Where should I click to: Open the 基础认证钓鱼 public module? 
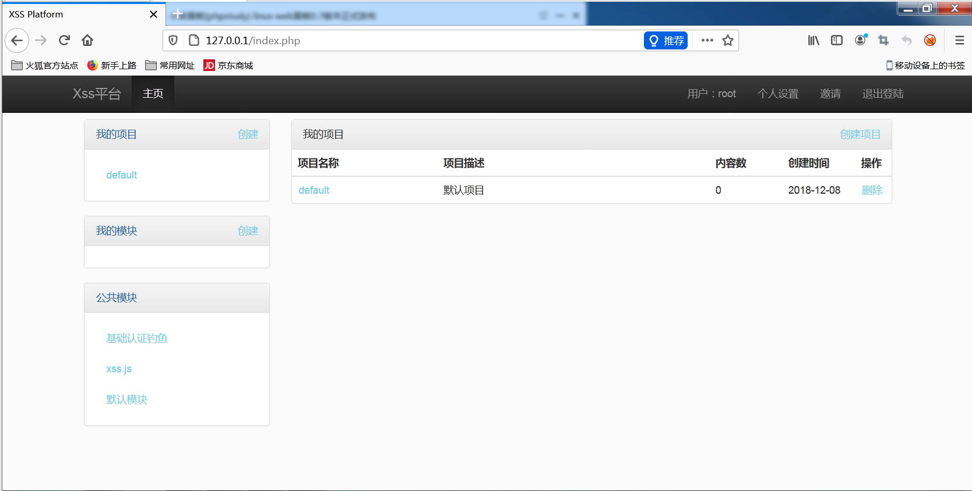(137, 338)
